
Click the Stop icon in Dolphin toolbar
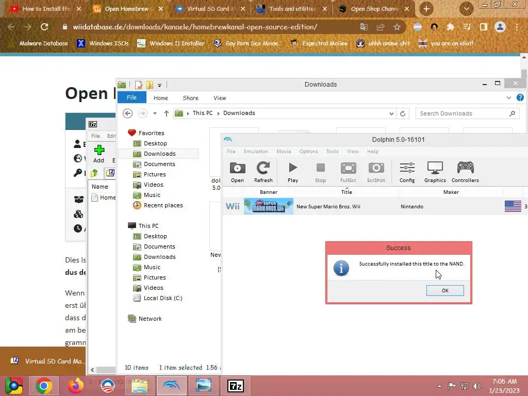point(320,172)
